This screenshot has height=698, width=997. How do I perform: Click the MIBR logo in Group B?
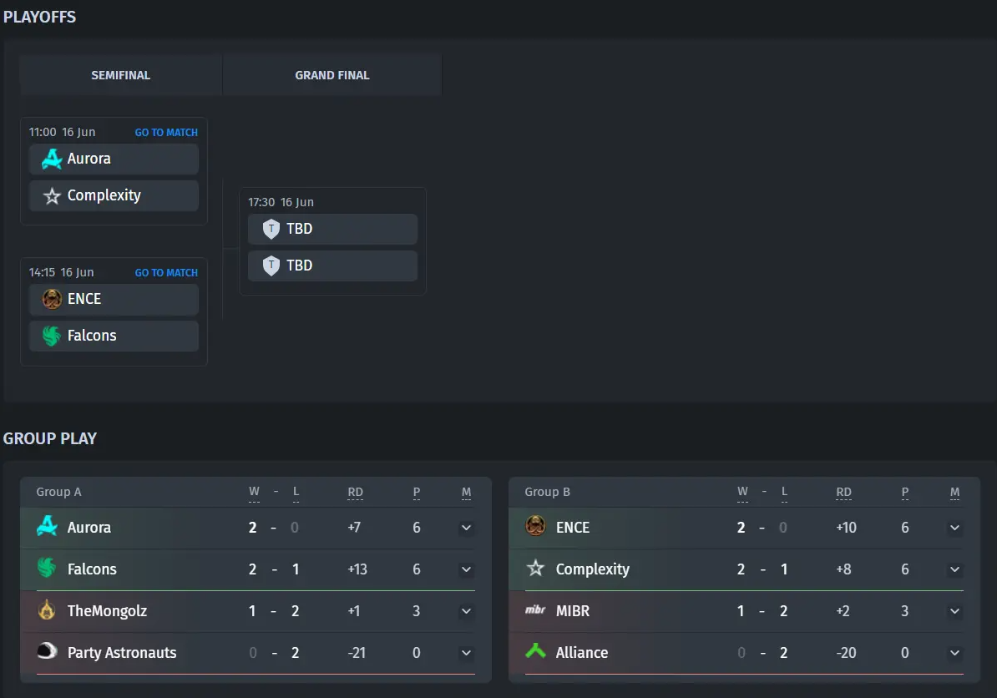coord(535,610)
